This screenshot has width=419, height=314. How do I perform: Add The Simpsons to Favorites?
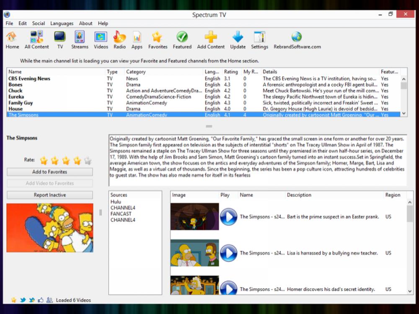click(x=49, y=172)
